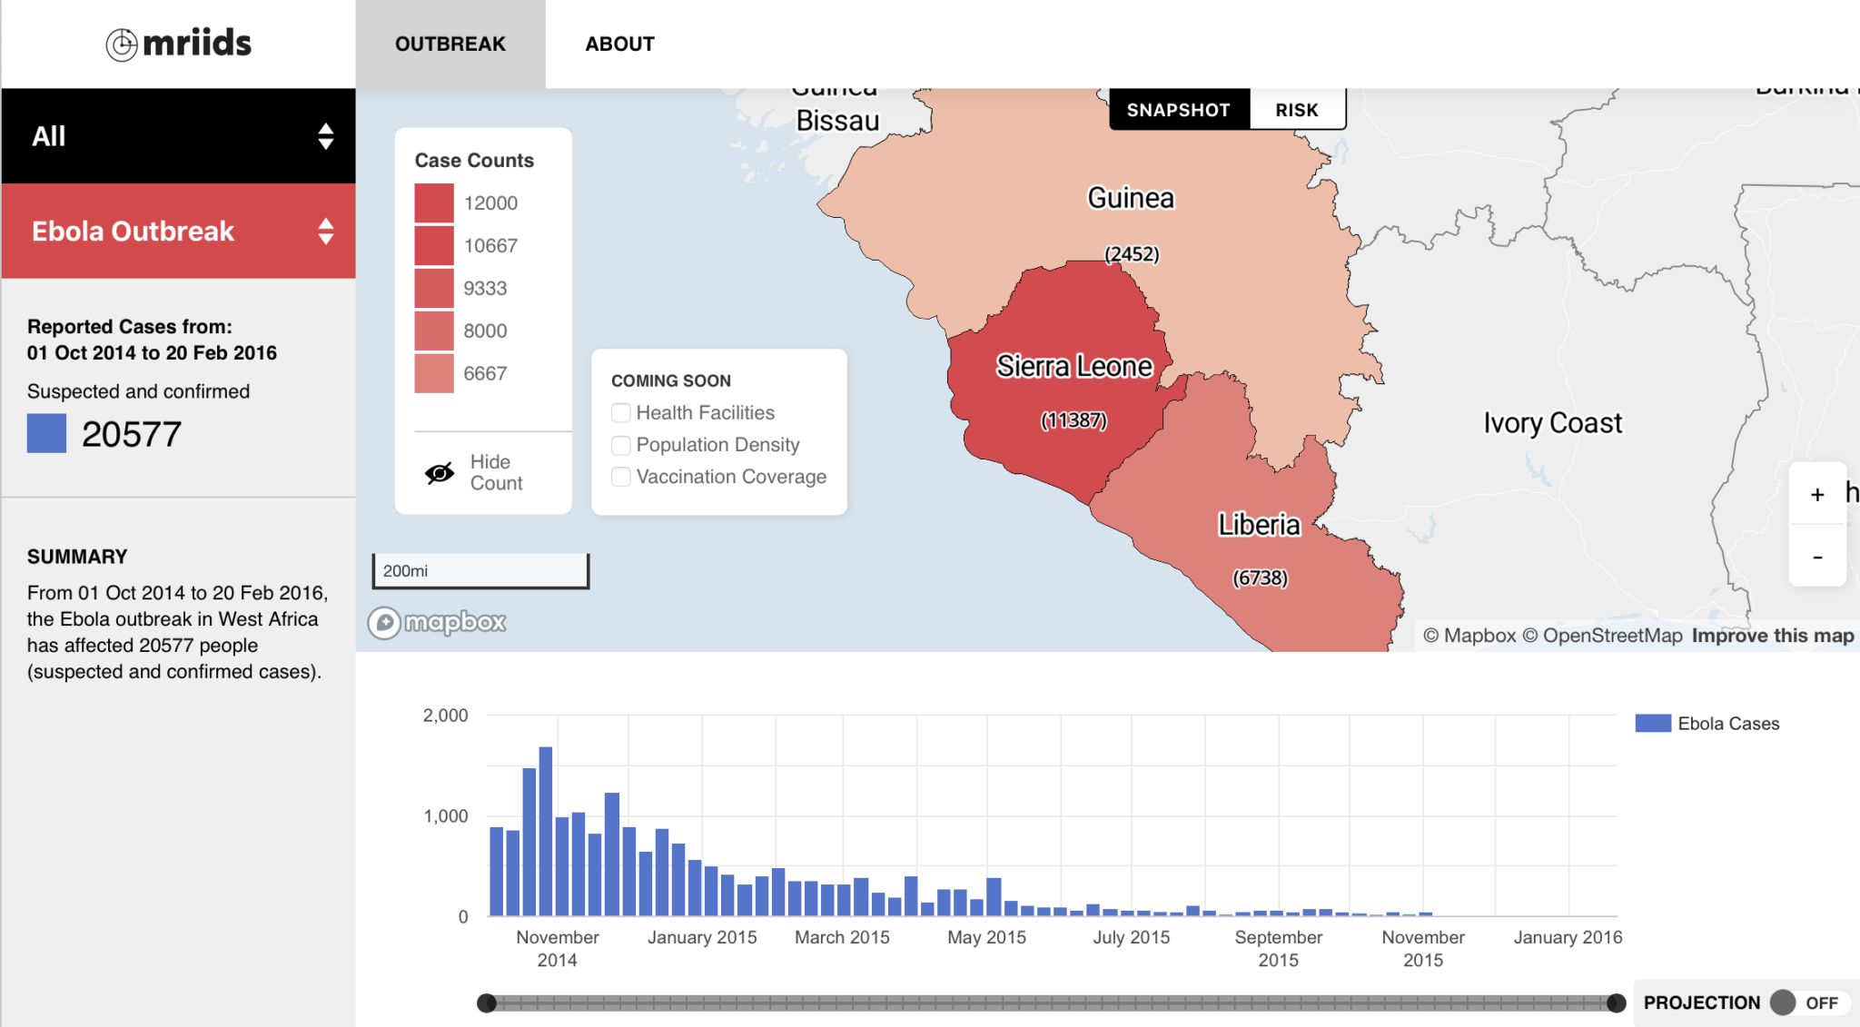Image resolution: width=1860 pixels, height=1027 pixels.
Task: Click the blue Ebola Cases legend marker
Action: pos(1655,723)
